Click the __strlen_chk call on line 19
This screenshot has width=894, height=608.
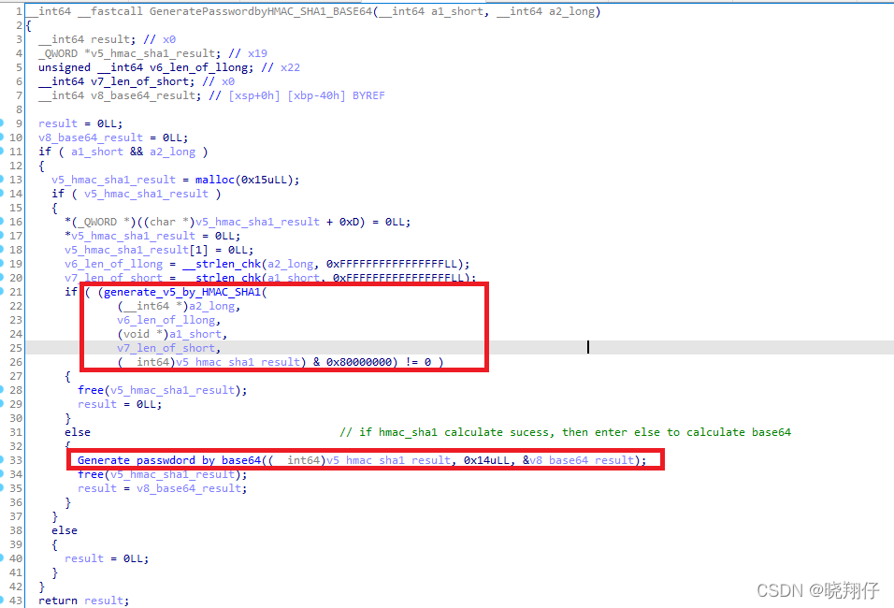222,264
